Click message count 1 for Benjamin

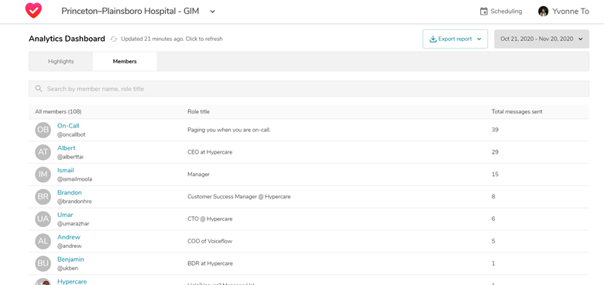pos(493,263)
